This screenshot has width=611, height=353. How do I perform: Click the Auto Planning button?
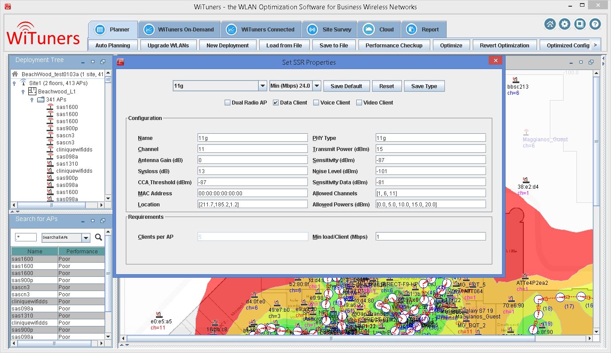[x=113, y=45]
